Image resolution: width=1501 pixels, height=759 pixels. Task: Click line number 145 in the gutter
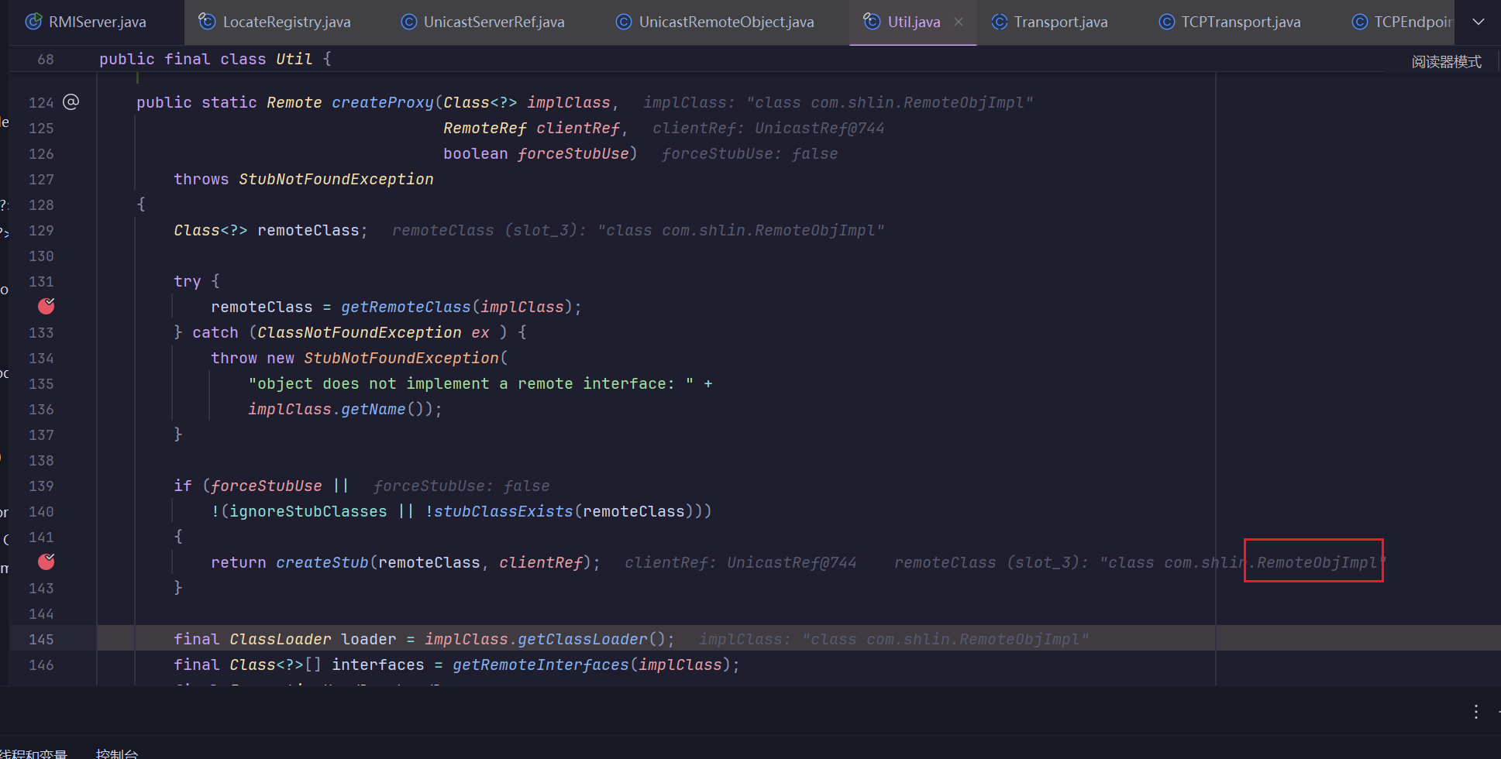point(41,639)
